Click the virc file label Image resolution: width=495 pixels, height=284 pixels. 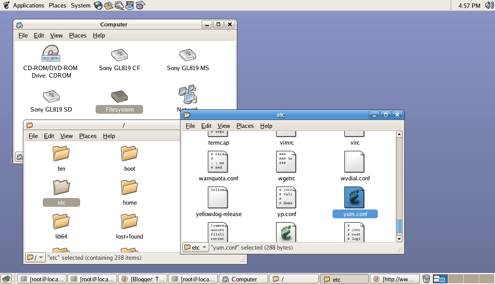[355, 142]
